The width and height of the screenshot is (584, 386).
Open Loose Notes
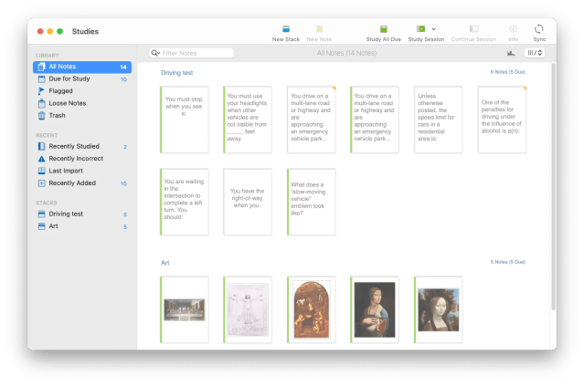coord(82,103)
